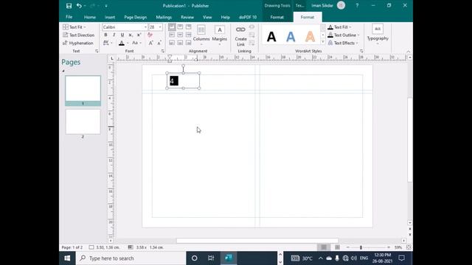472x265 pixels.
Task: Click the taskbar search box
Action: (x=131, y=258)
